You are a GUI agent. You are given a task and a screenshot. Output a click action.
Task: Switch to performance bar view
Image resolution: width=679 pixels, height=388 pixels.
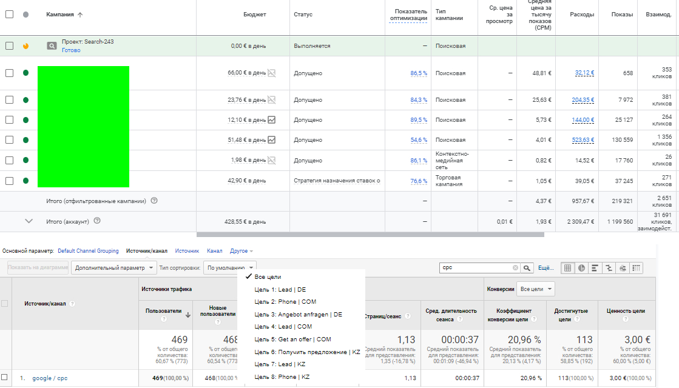tap(595, 267)
